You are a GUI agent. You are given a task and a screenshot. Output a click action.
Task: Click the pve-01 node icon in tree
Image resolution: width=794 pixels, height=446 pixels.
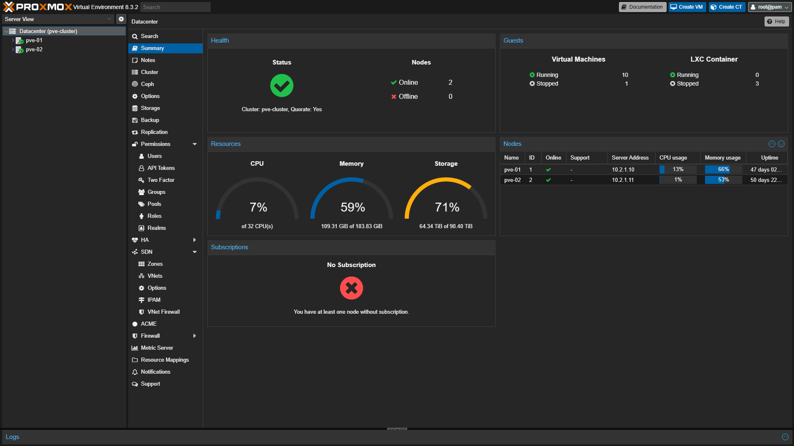(x=19, y=41)
